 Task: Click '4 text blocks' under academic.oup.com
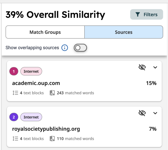click(x=32, y=93)
